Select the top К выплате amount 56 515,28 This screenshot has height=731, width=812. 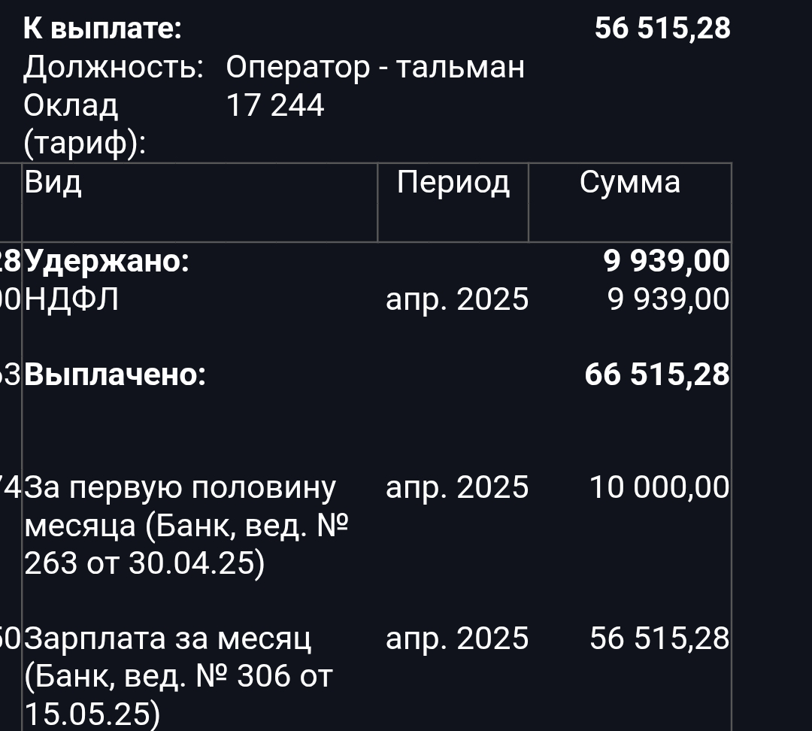click(x=662, y=29)
